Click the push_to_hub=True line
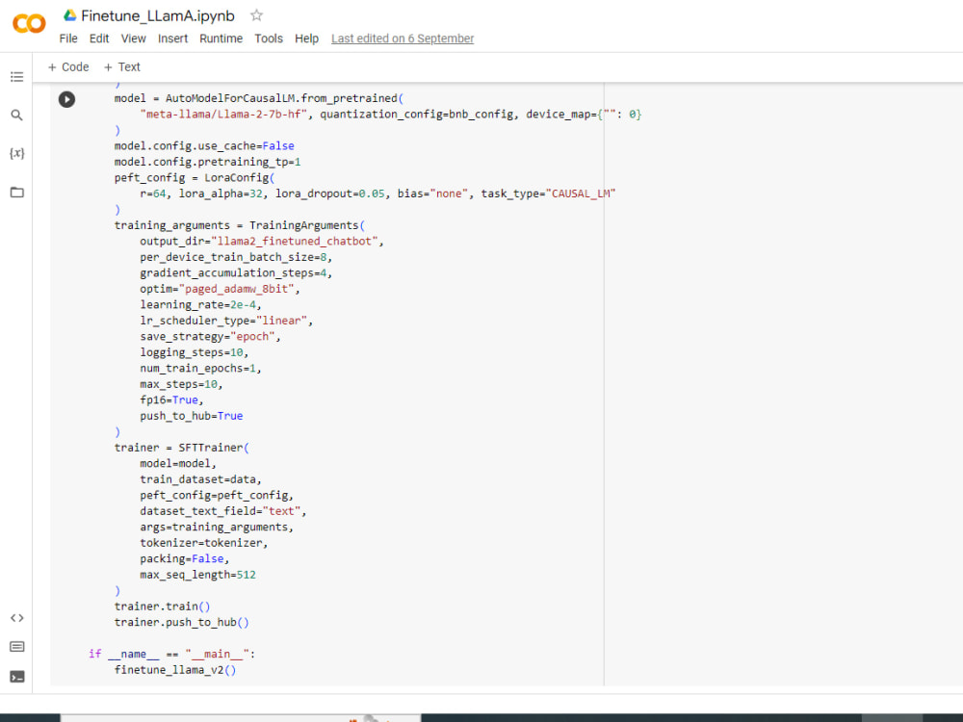This screenshot has width=963, height=722. pyautogui.click(x=192, y=416)
